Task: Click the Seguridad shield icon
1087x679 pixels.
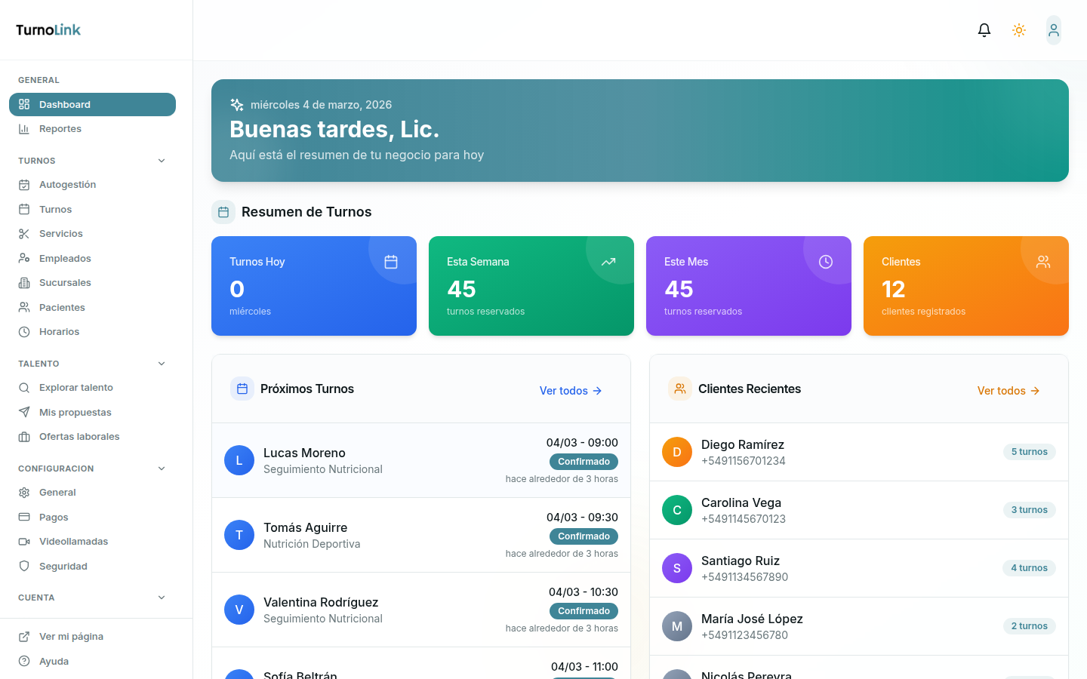Action: click(25, 566)
